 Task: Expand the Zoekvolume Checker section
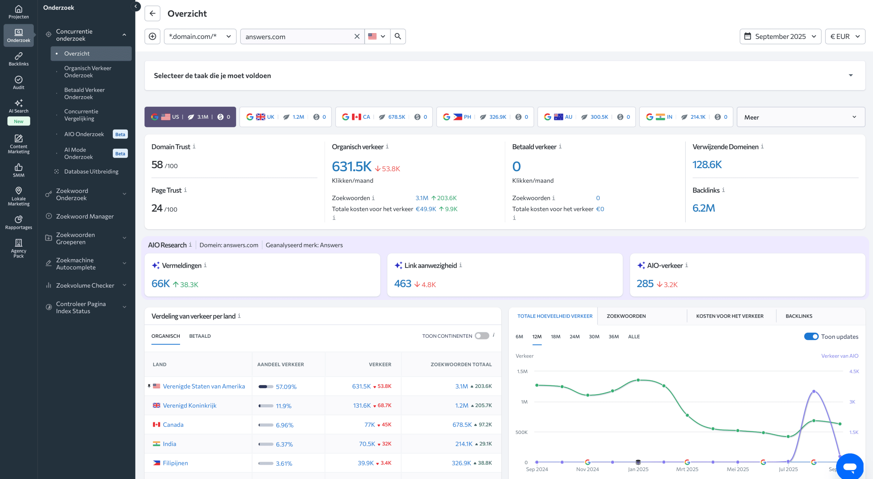tap(124, 285)
